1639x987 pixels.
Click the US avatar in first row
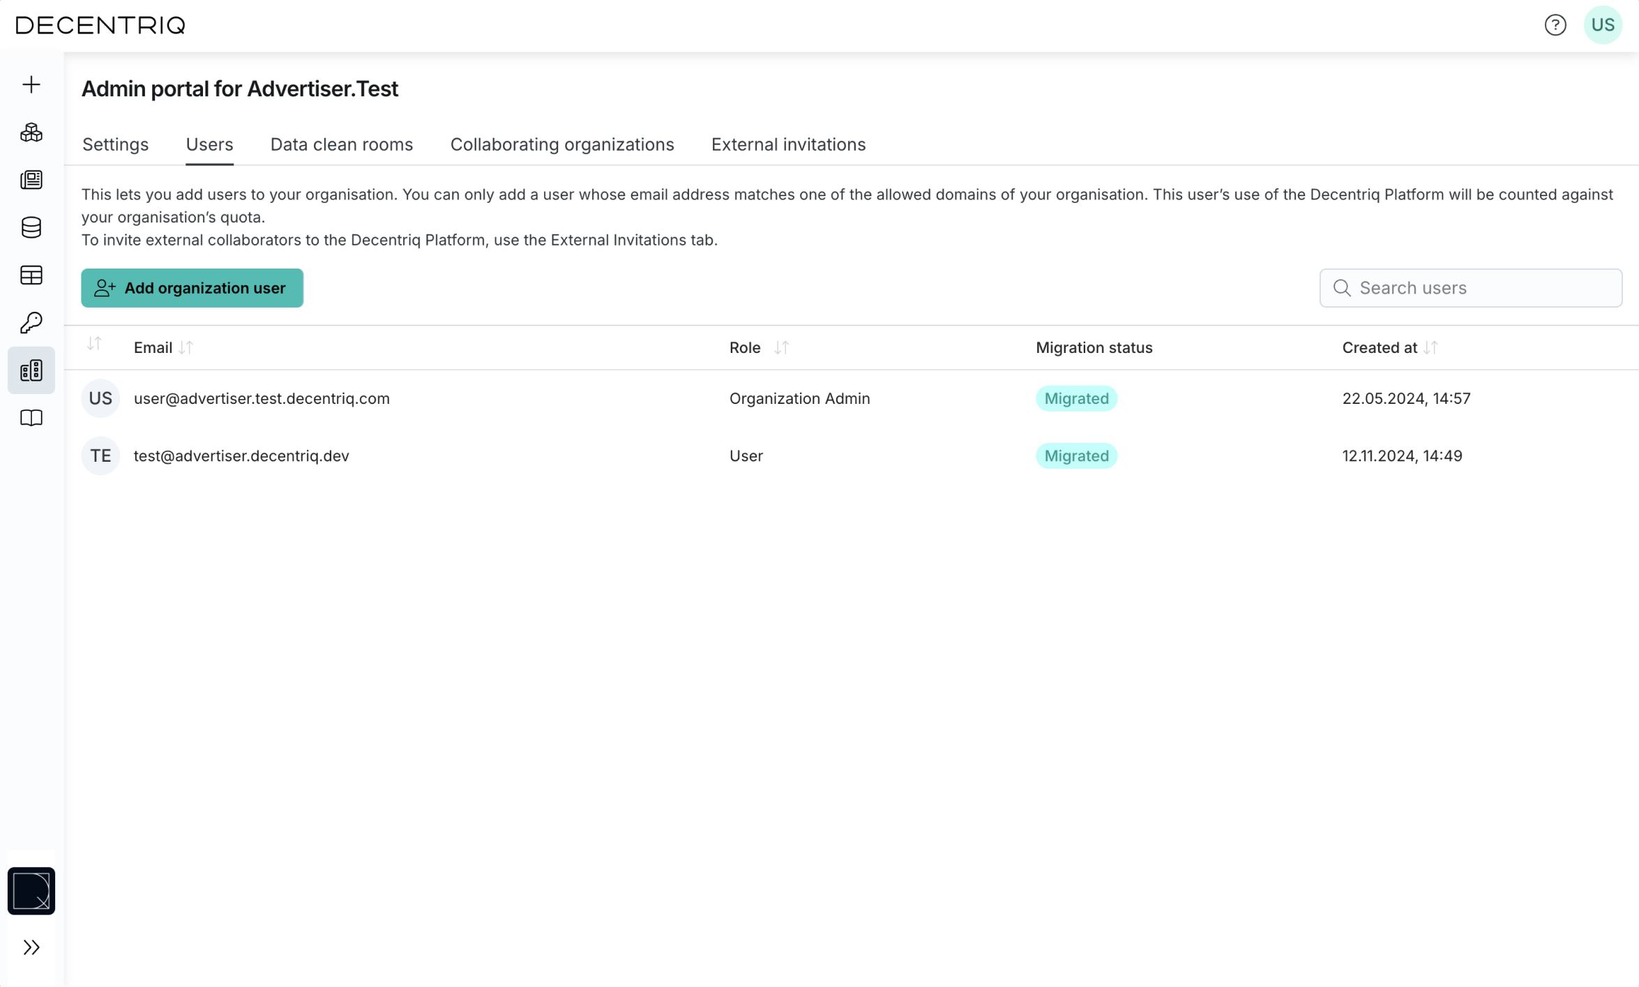point(100,398)
